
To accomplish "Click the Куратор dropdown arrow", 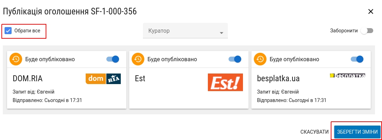I will point(222,33).
